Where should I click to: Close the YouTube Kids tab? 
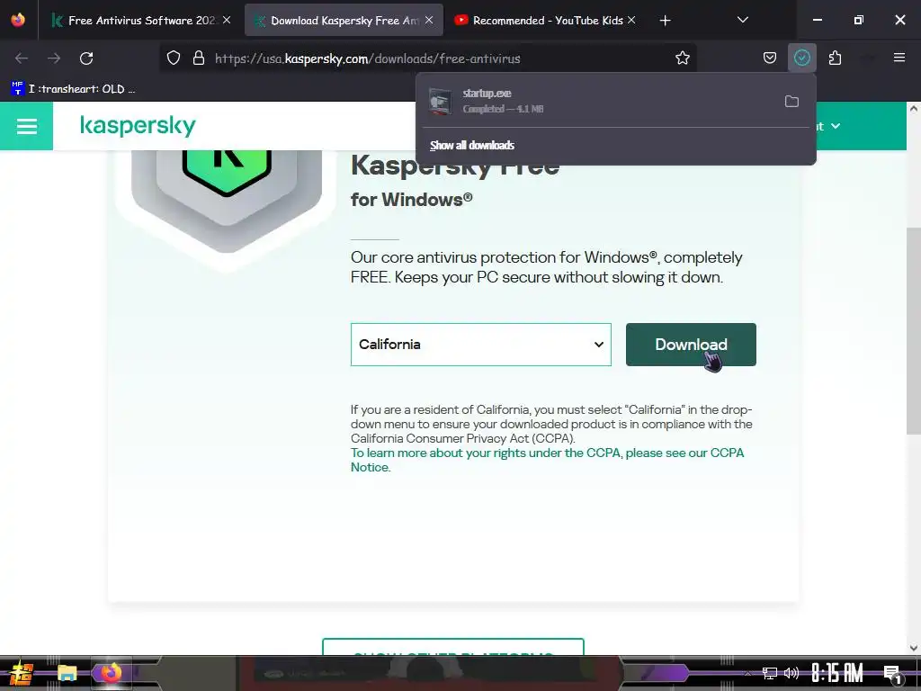631,20
